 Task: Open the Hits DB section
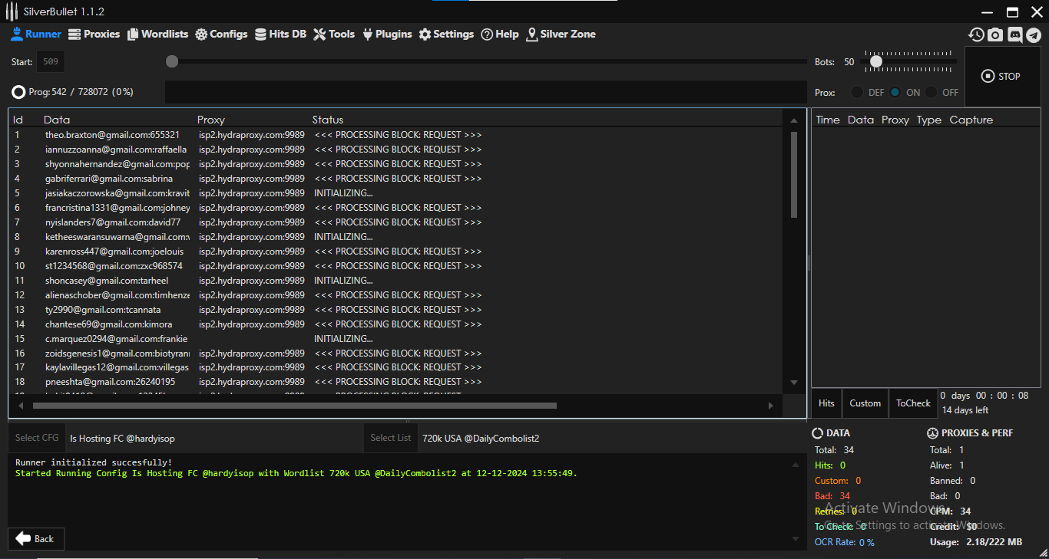tap(280, 34)
